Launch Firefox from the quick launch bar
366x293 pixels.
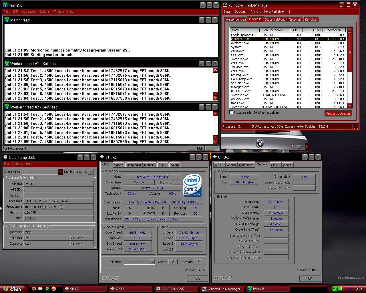(34, 288)
